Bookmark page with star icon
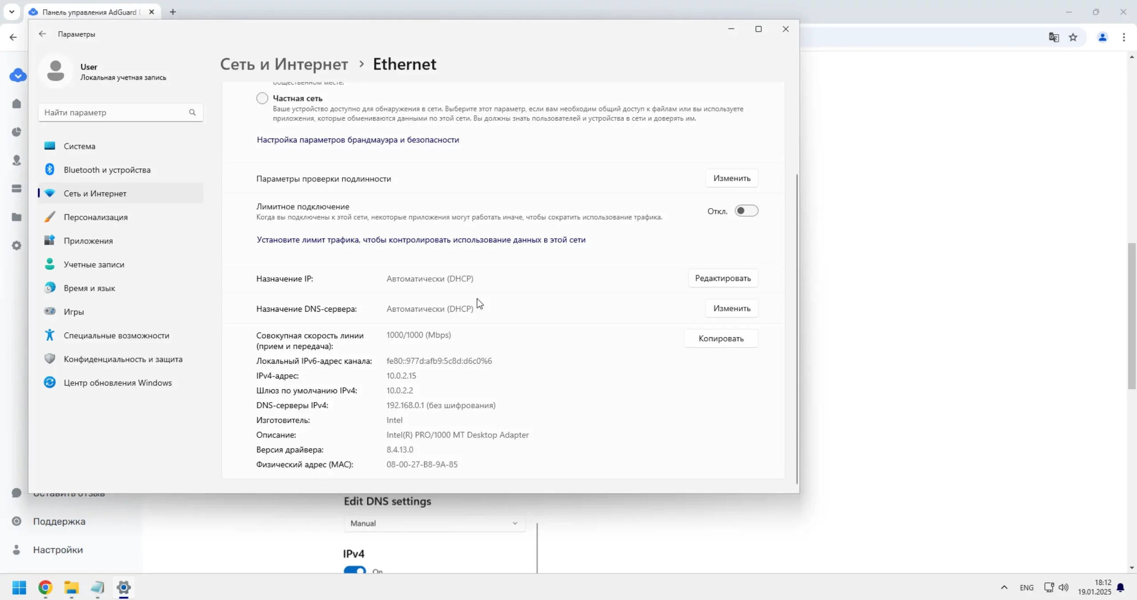 point(1073,37)
